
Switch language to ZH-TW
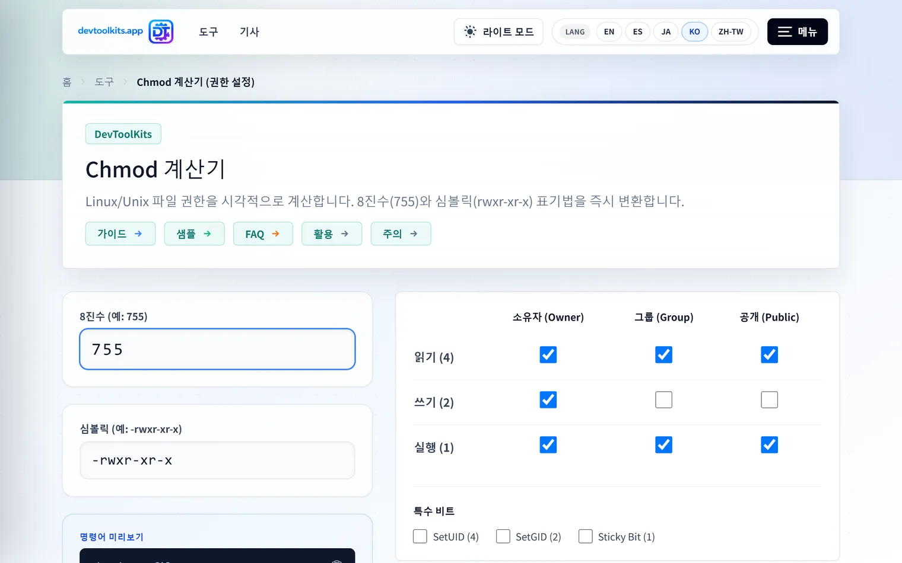point(731,31)
